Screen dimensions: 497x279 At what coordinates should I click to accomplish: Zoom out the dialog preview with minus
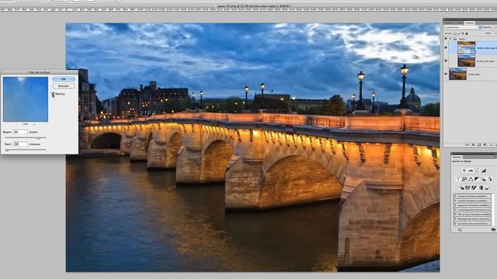17,124
